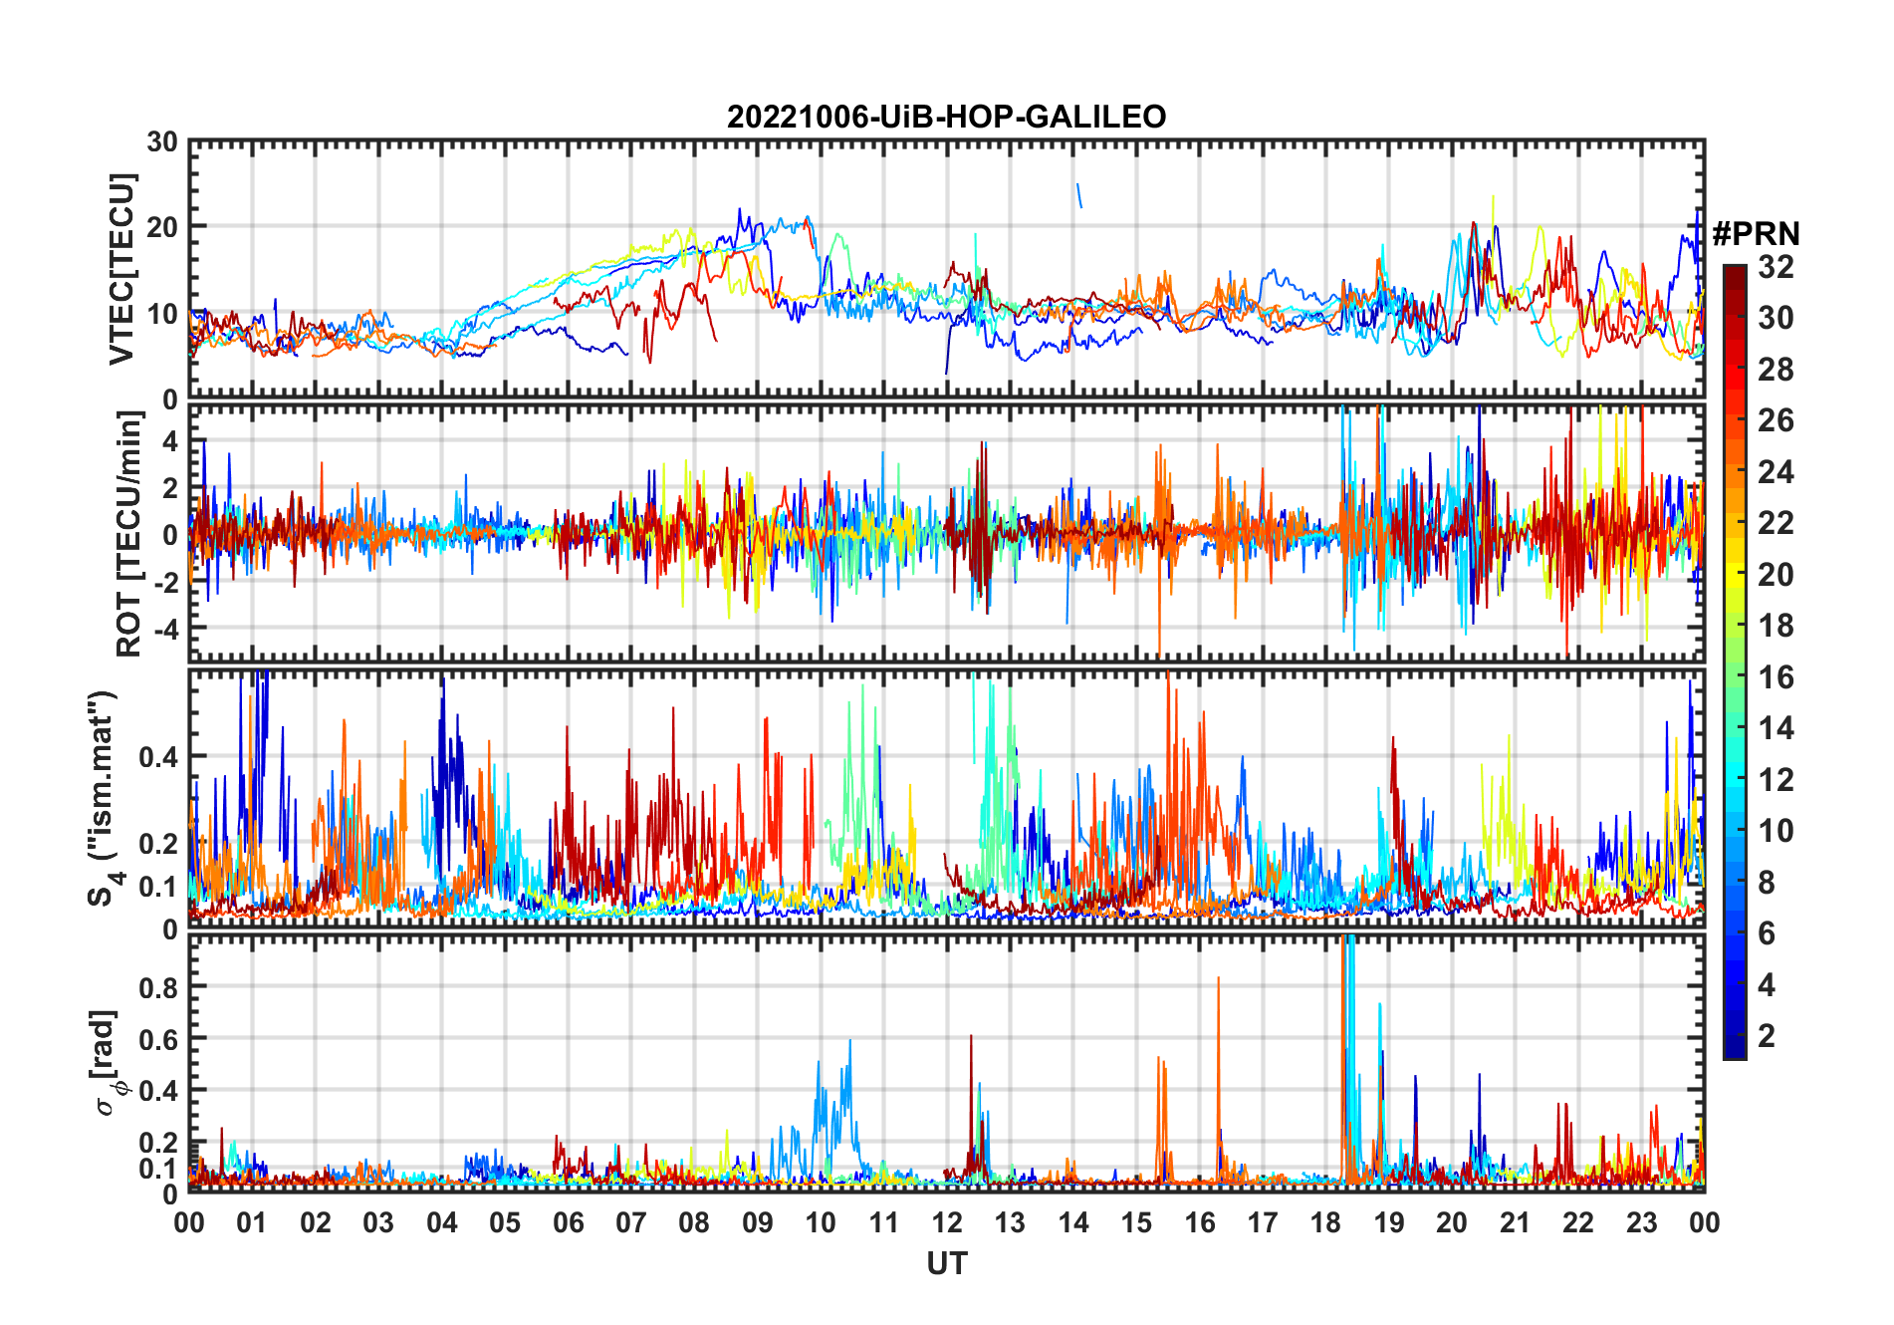This screenshot has height=1325, width=1894.
Task: Click S4 axis tick label 0.4
Action: (x=158, y=757)
